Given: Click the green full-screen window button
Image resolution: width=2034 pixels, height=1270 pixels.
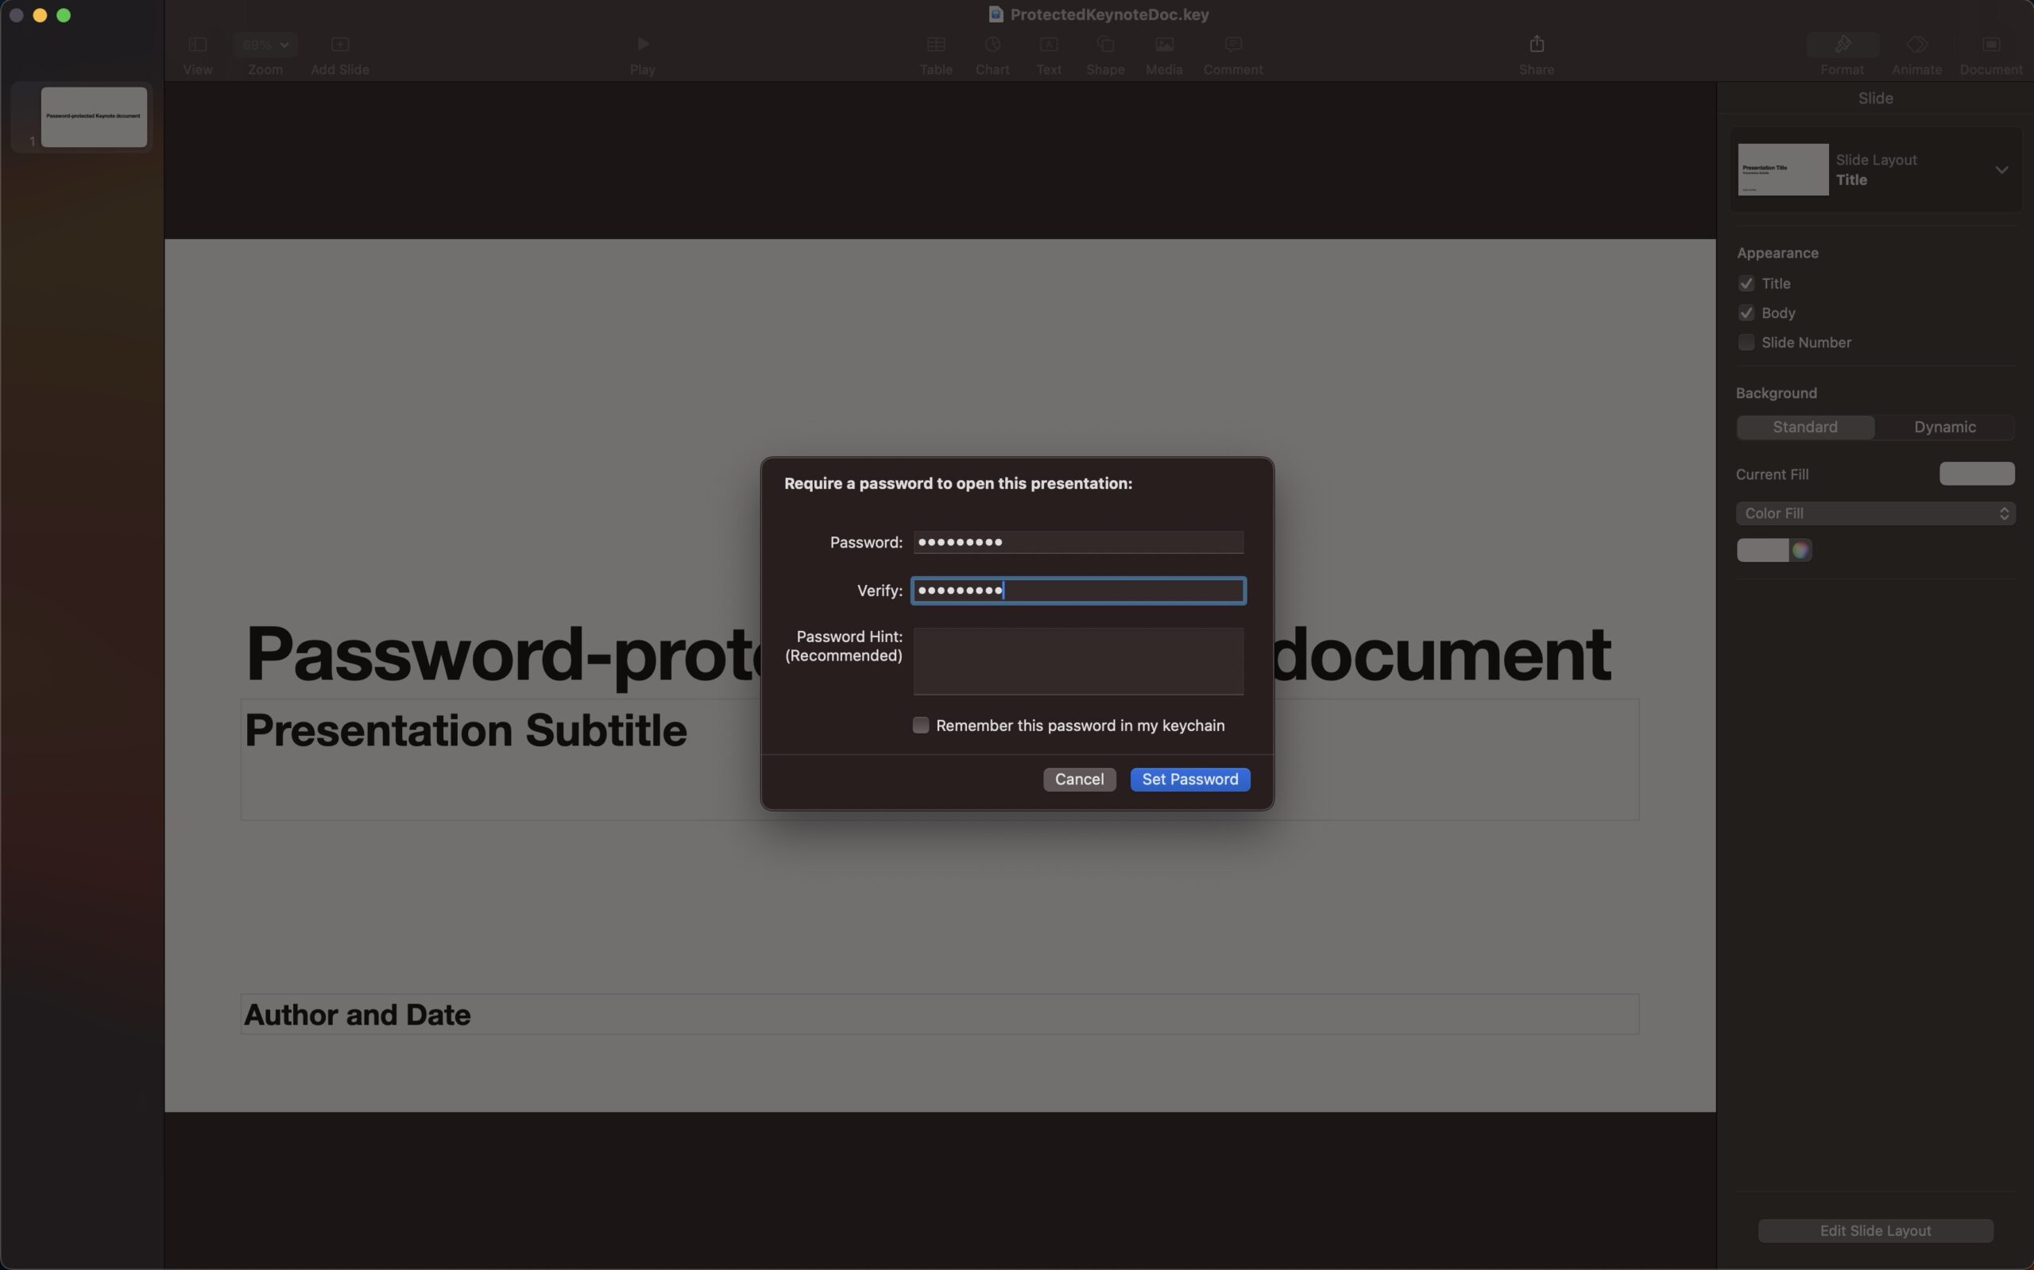Looking at the screenshot, I should [x=64, y=15].
